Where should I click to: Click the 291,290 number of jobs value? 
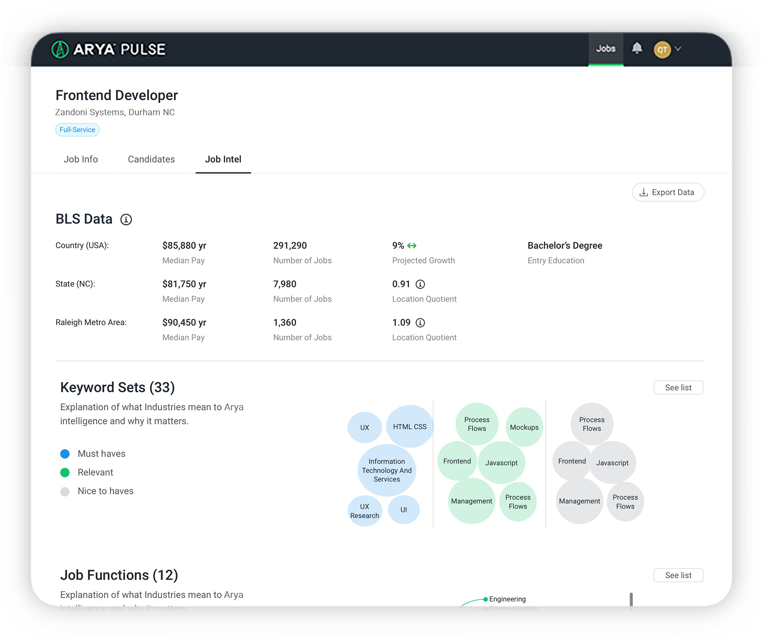tap(290, 246)
